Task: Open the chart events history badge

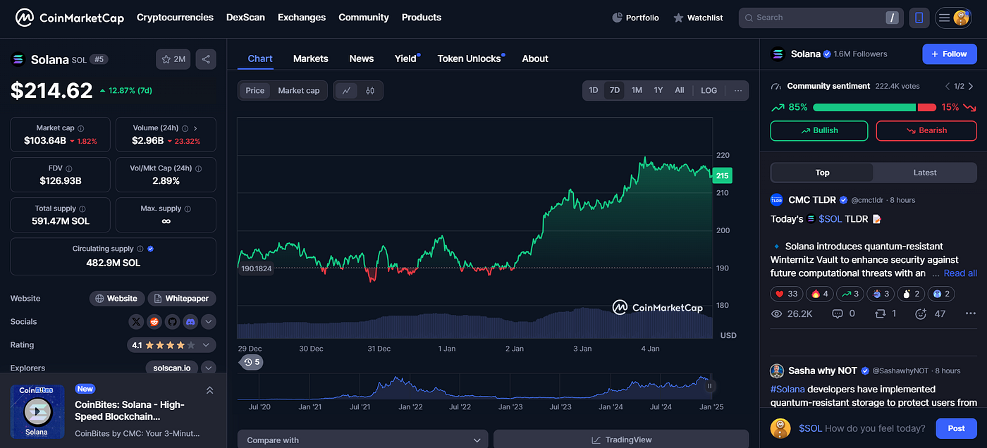Action: [252, 362]
